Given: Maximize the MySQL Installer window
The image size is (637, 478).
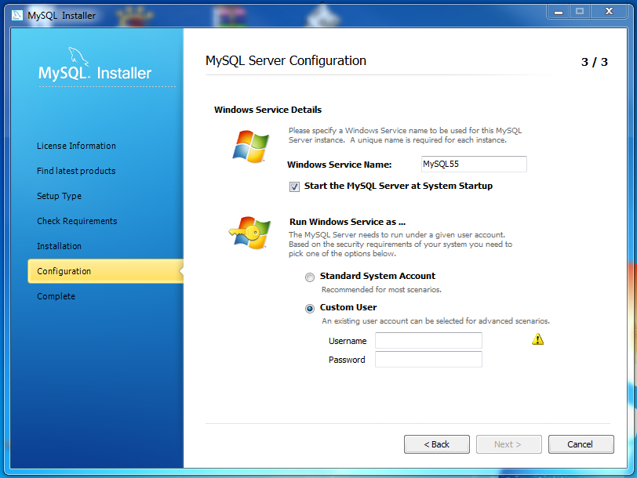Looking at the screenshot, I should [580, 12].
